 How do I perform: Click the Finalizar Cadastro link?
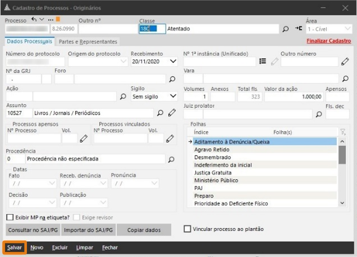click(329, 41)
